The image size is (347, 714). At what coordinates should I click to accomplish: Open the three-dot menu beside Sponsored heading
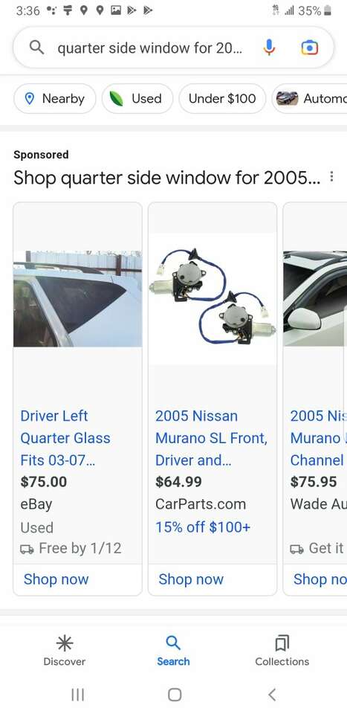pyautogui.click(x=332, y=176)
